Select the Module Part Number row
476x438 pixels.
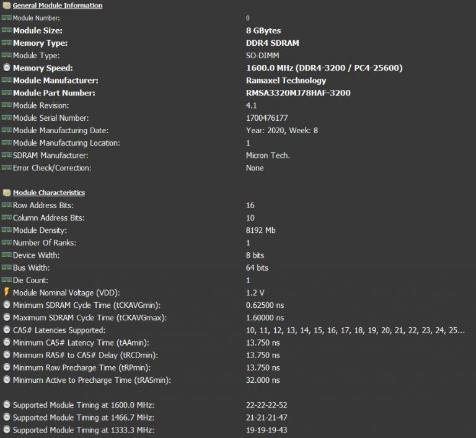pyautogui.click(x=55, y=93)
